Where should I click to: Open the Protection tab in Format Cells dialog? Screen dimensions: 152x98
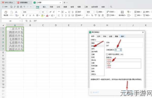[x=122, y=36]
